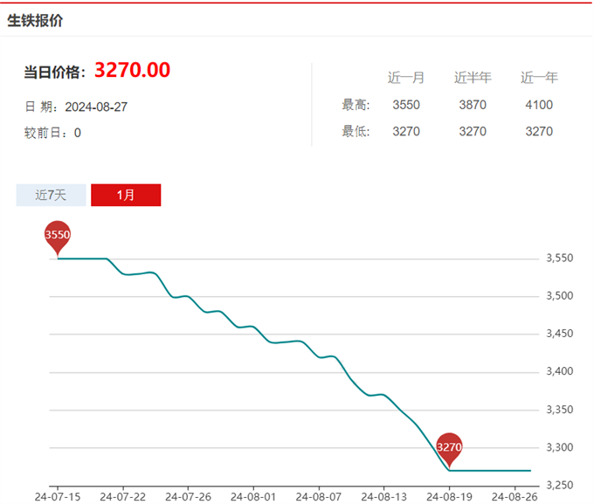Click the 24-07-22 x-axis date label

click(x=122, y=495)
